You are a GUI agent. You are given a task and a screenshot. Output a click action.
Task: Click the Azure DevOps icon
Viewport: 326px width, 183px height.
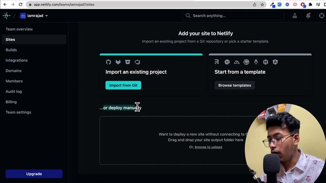point(137,62)
